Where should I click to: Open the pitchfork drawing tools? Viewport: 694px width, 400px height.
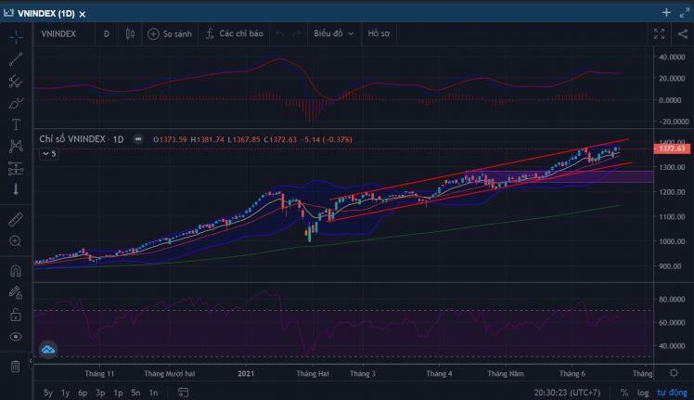click(16, 81)
